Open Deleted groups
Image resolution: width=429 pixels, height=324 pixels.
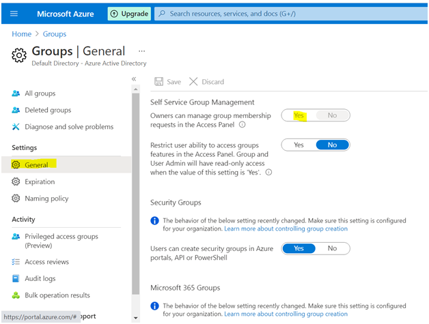tap(48, 110)
